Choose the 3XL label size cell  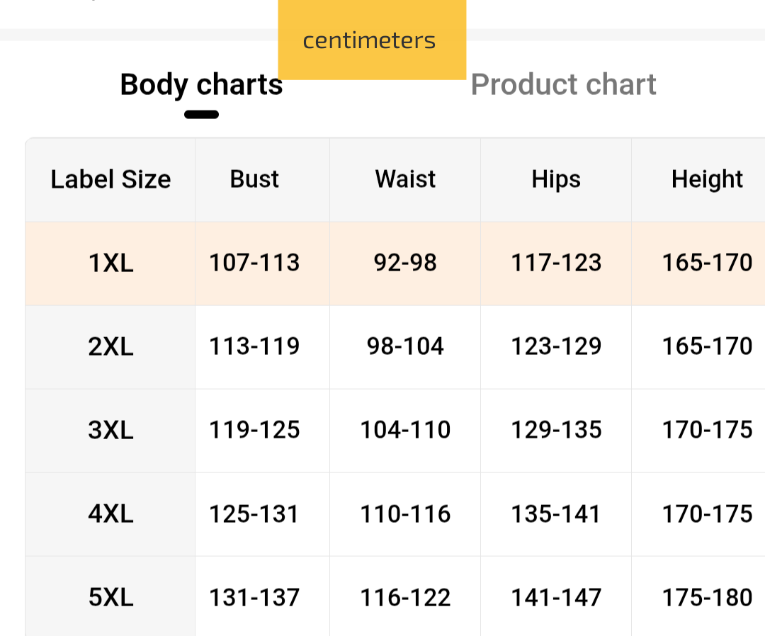(x=110, y=431)
